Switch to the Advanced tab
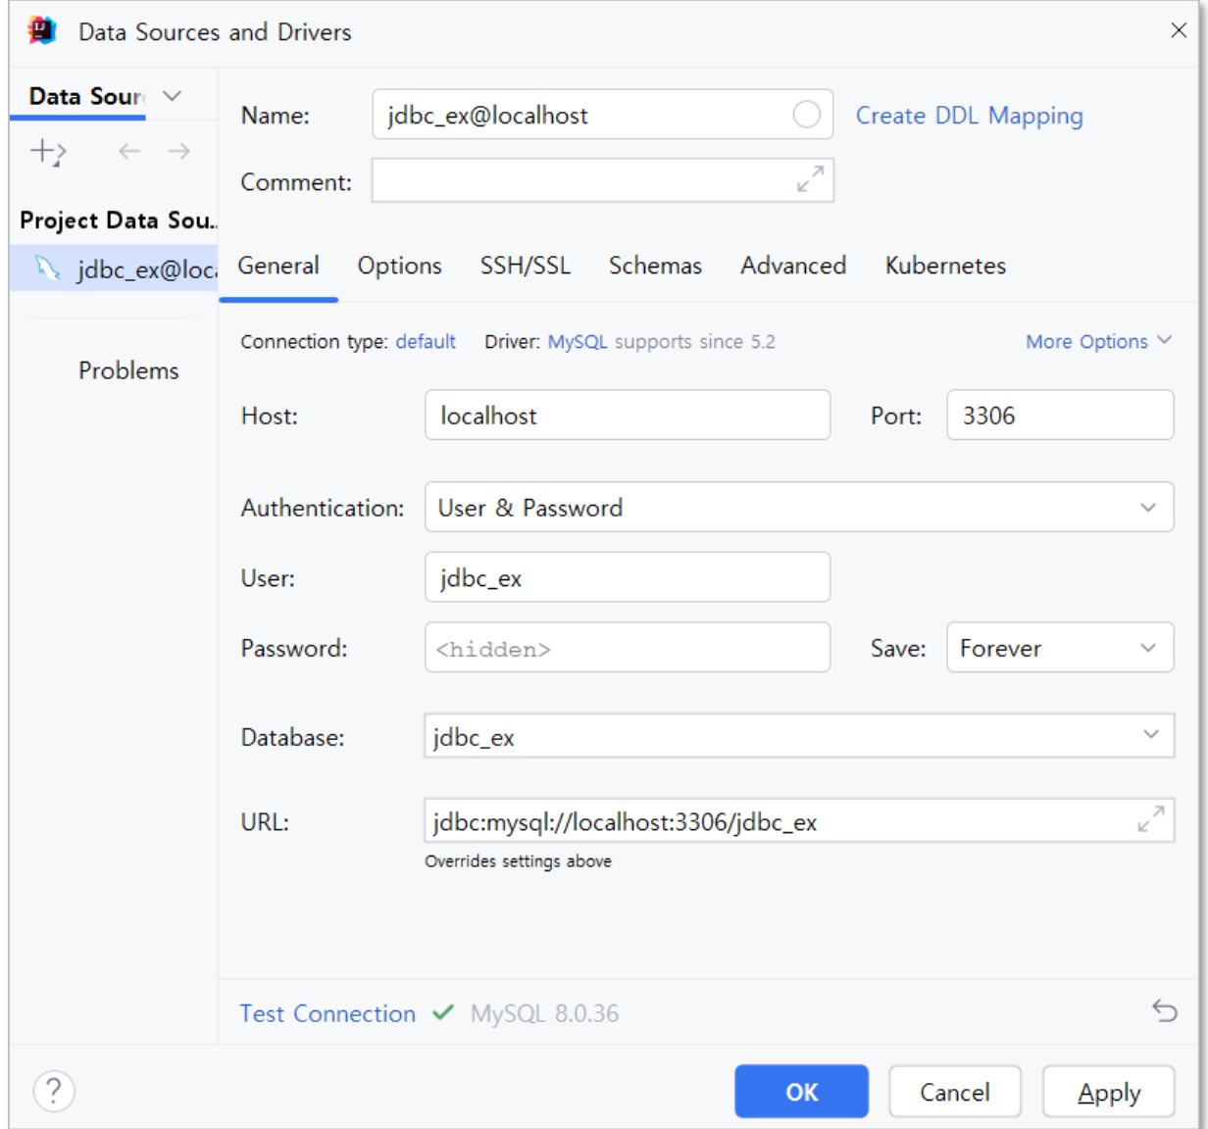 click(793, 266)
